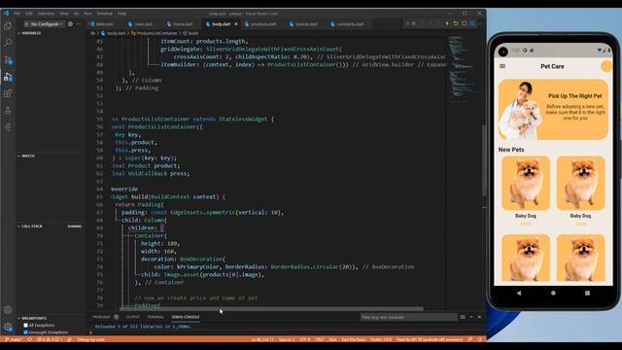Open the TERMINAL panel tab

click(155, 317)
